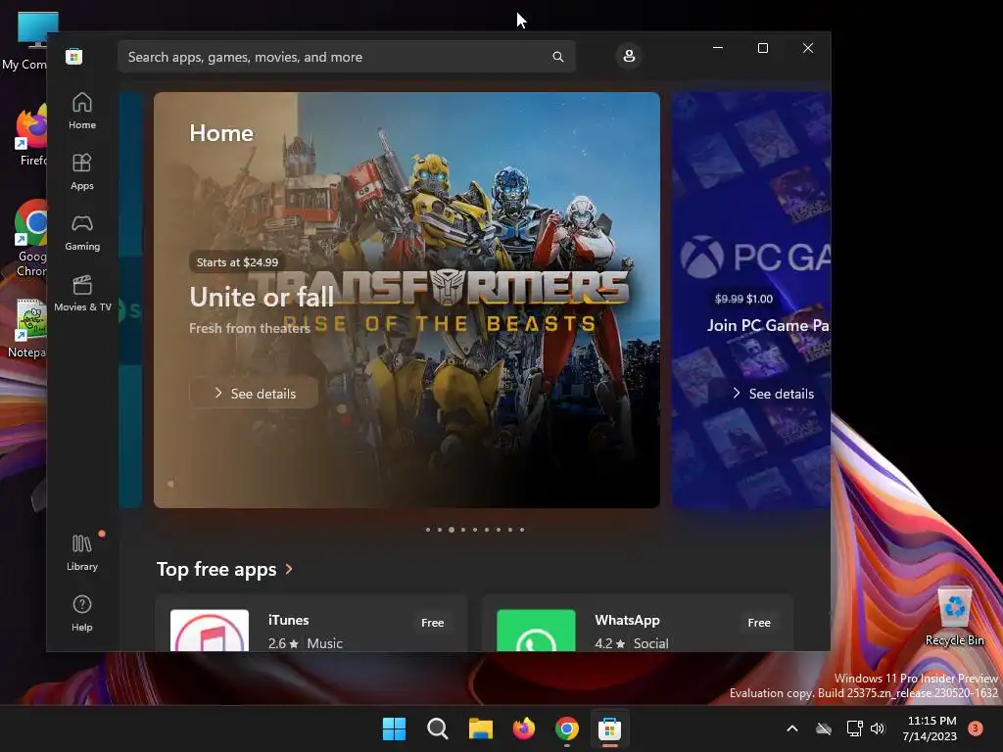Screen dimensions: 1003x752
Task: Open the Library in sidebar
Action: 82,553
